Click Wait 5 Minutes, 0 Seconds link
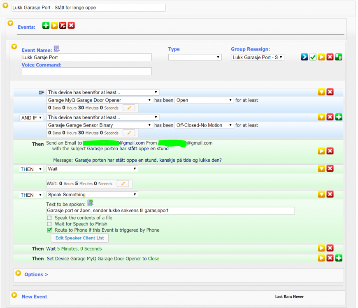 pyautogui.click(x=74, y=248)
